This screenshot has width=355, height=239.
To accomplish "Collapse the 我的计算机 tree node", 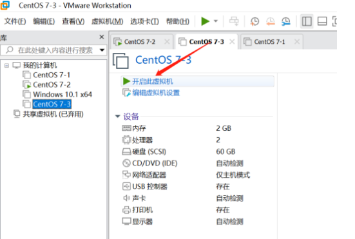I will (6, 66).
